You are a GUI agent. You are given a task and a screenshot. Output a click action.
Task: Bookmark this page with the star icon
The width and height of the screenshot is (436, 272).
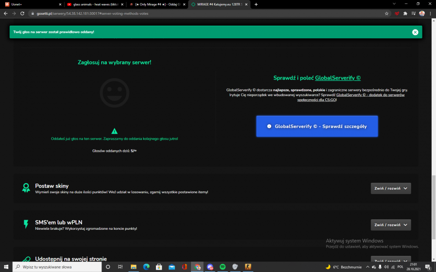[386, 13]
